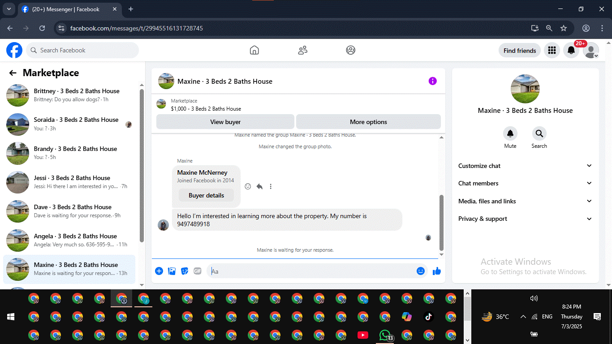
Task: Open Soraida 3 Beds 2 Baths House chat
Action: pyautogui.click(x=69, y=124)
